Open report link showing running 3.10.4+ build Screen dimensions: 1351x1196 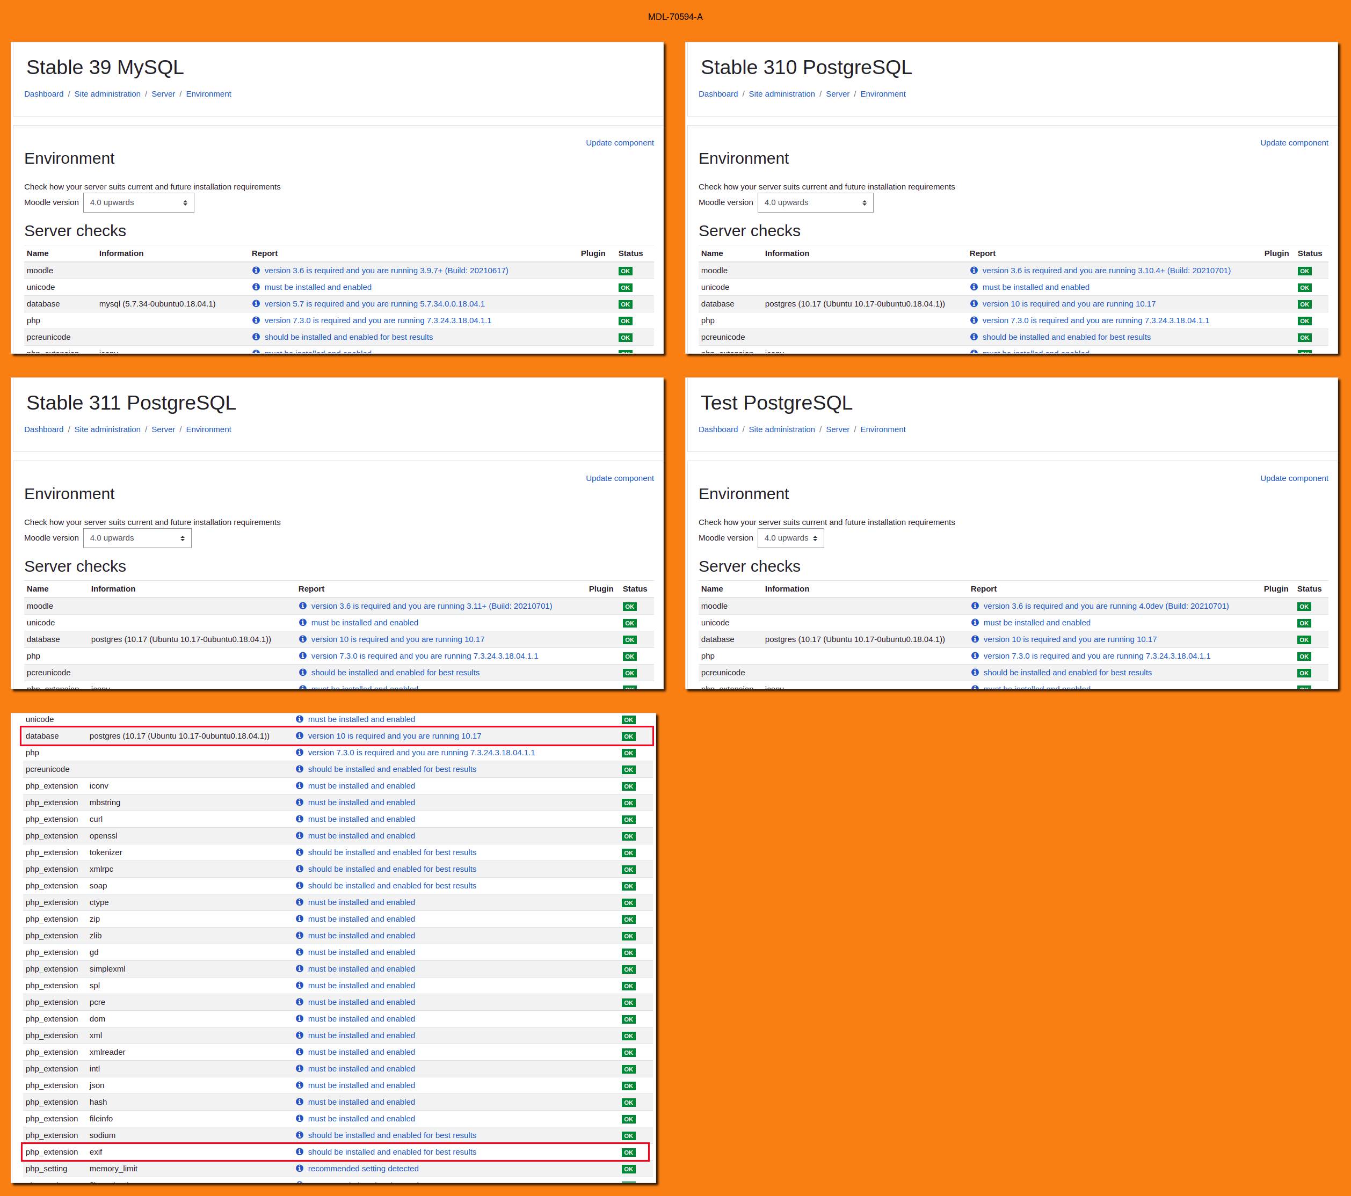[1107, 270]
